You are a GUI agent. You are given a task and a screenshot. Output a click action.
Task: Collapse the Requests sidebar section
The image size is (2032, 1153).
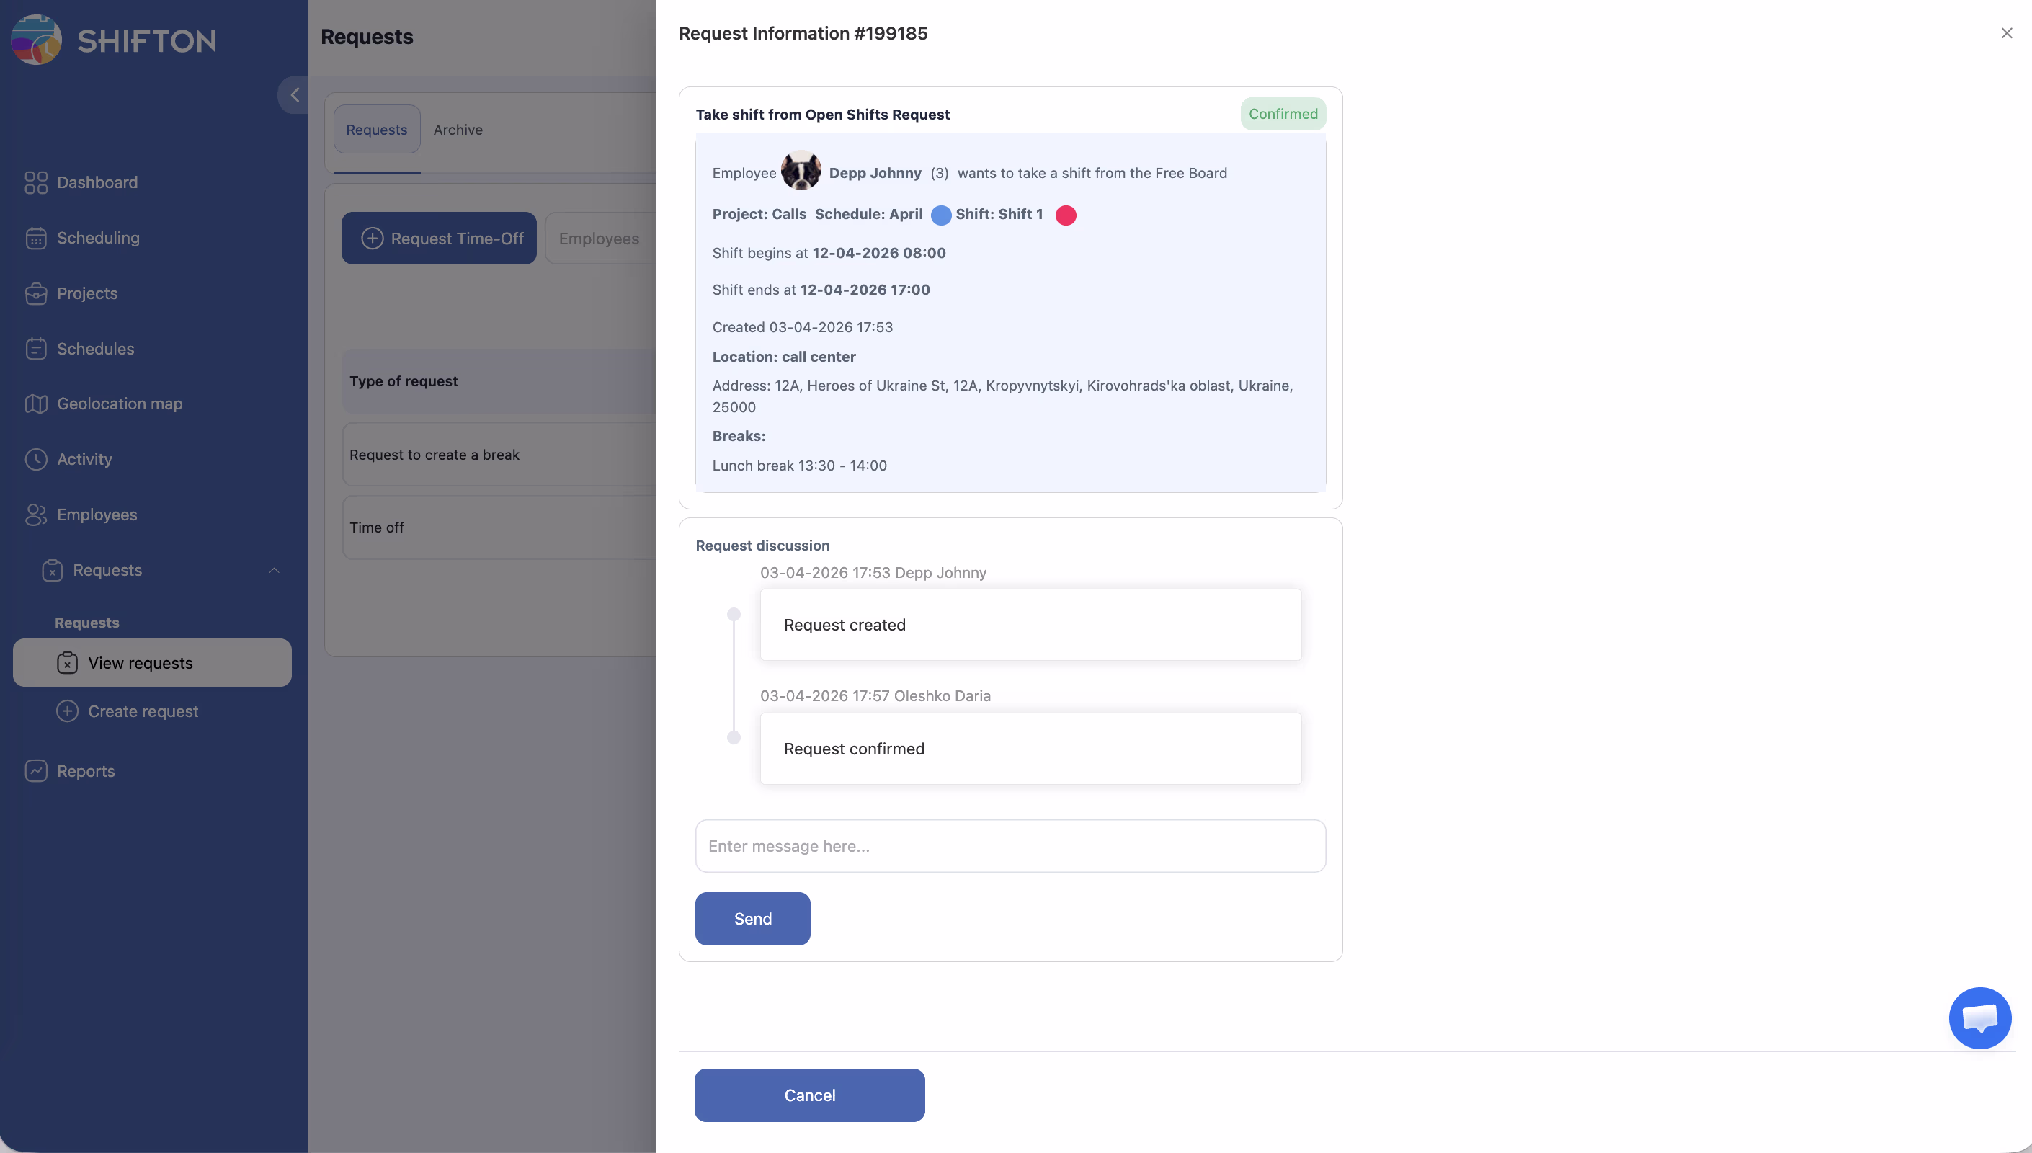point(274,570)
